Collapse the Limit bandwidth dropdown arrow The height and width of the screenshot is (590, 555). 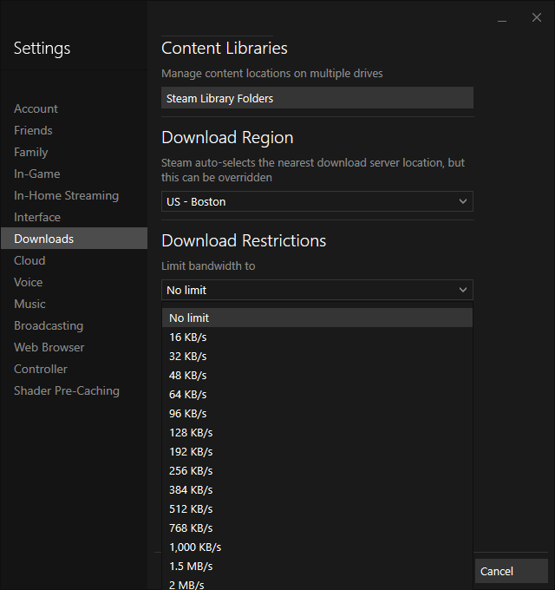click(x=463, y=290)
